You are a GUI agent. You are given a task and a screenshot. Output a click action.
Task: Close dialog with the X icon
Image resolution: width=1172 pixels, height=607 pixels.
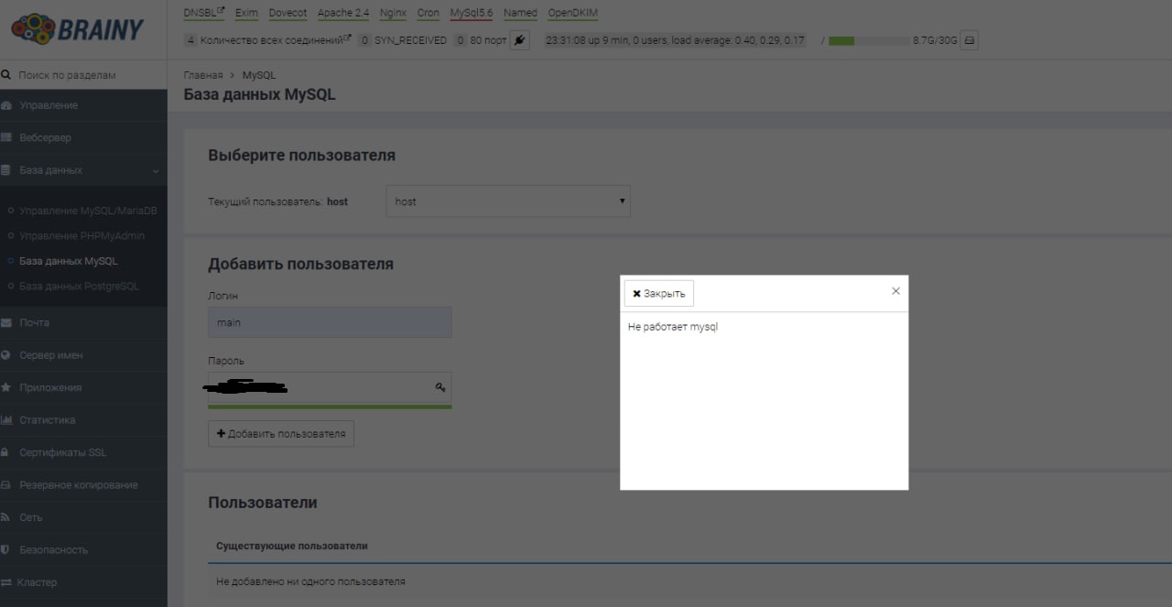pos(895,291)
